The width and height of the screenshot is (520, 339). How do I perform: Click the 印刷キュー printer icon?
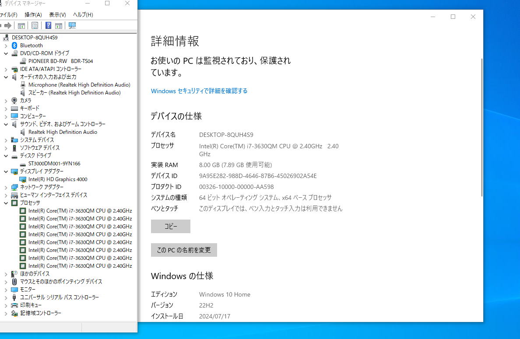point(14,305)
